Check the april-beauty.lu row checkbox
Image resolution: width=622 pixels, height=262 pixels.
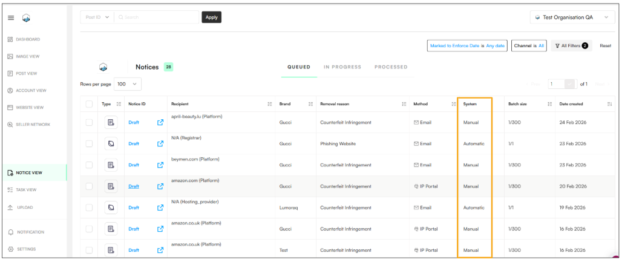coord(89,122)
